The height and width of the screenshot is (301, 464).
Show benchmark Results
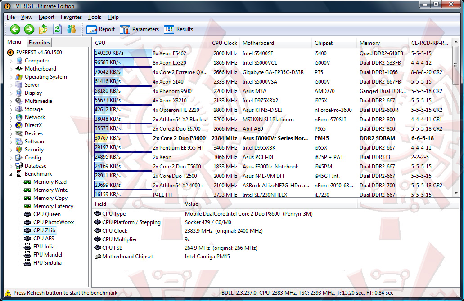[178, 29]
